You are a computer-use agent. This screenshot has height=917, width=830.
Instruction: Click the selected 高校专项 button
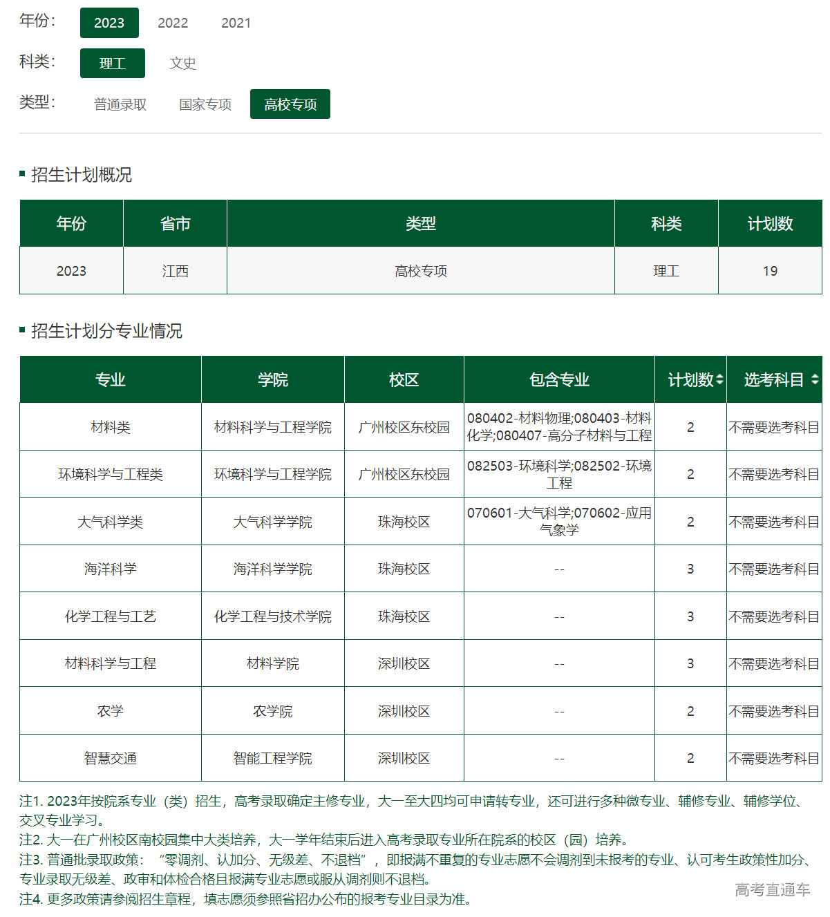(x=290, y=104)
